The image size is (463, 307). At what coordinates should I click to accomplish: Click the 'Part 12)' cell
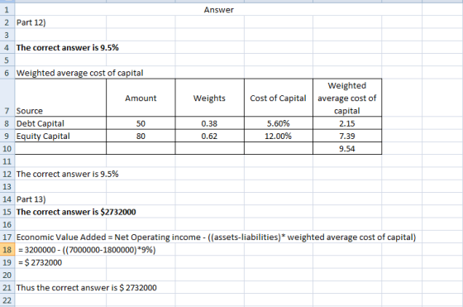point(60,22)
